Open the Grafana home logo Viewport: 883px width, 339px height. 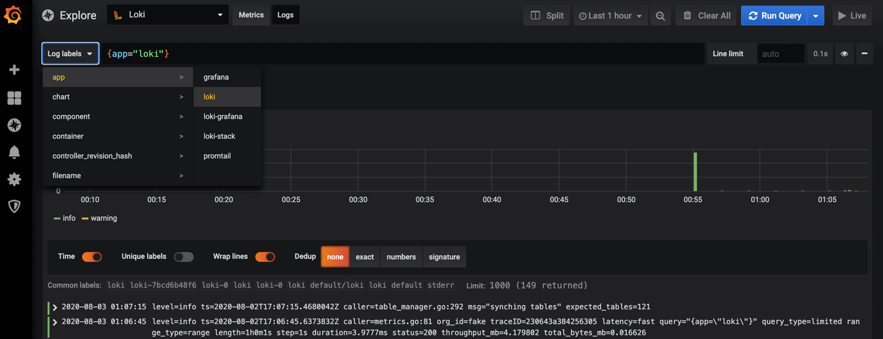[14, 15]
